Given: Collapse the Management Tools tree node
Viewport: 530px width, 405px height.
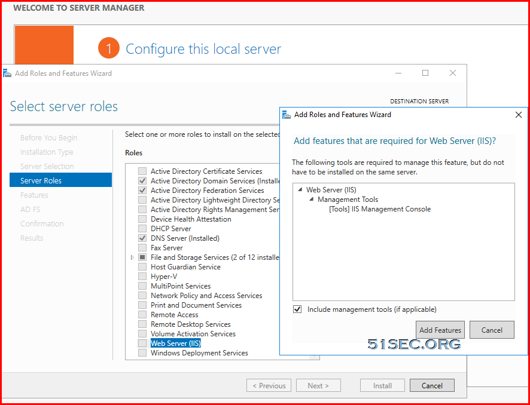Looking at the screenshot, I should click(312, 200).
